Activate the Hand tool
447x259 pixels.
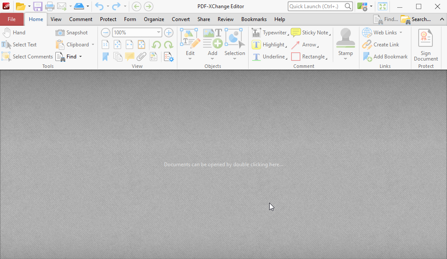13,33
